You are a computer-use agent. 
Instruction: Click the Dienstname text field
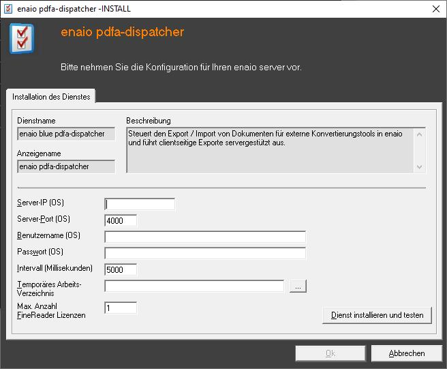coord(66,134)
